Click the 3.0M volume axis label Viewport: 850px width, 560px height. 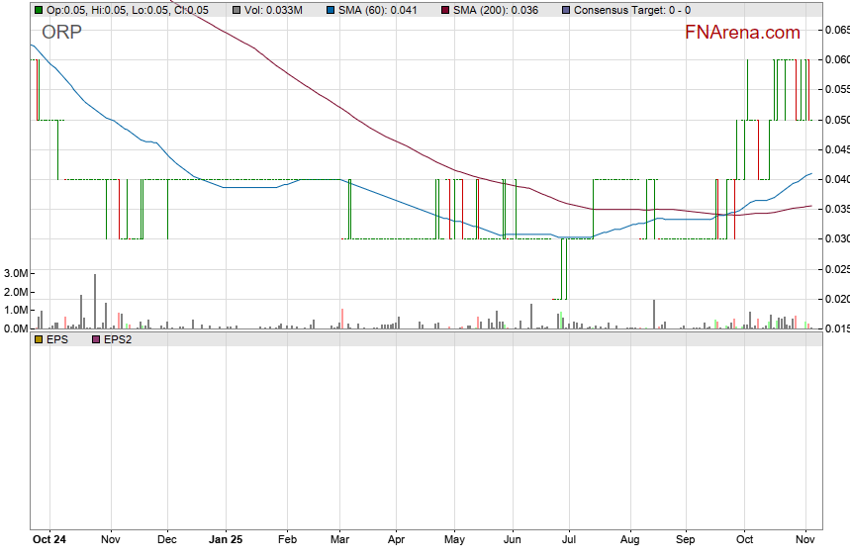[15, 273]
